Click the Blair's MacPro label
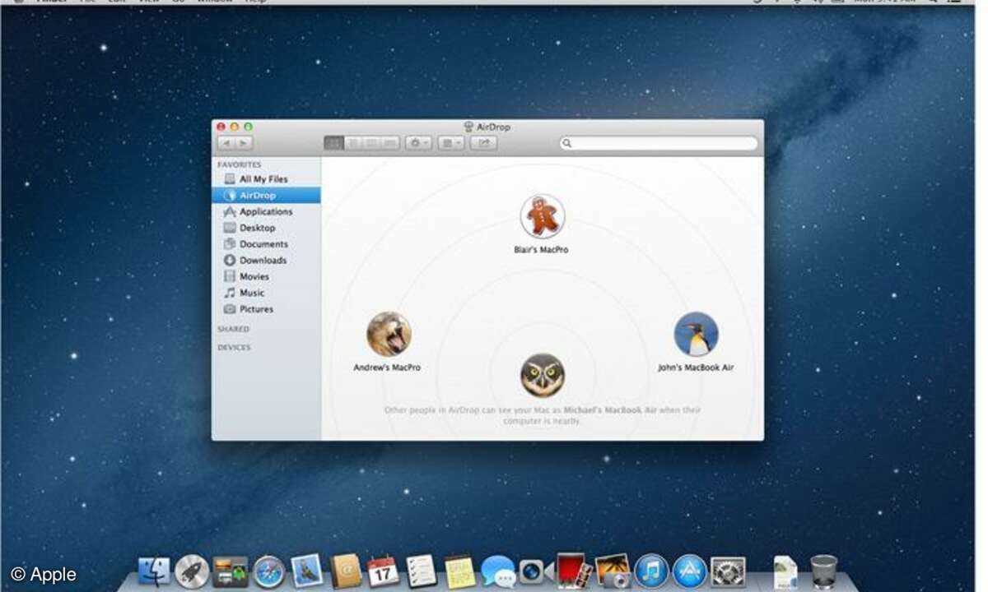 coord(542,249)
